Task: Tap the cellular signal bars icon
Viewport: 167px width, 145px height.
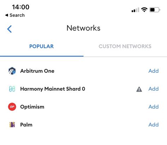Action: 135,10
